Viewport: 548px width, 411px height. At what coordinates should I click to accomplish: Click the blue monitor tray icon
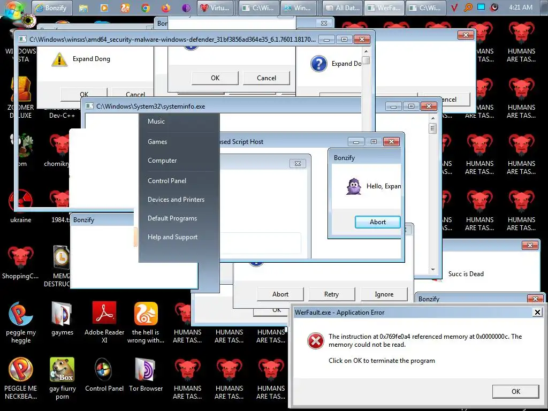tap(481, 7)
